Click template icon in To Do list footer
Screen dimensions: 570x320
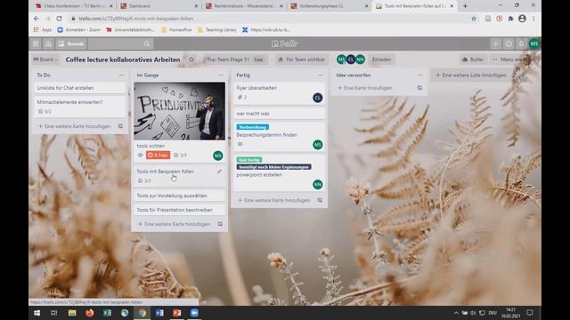120,126
